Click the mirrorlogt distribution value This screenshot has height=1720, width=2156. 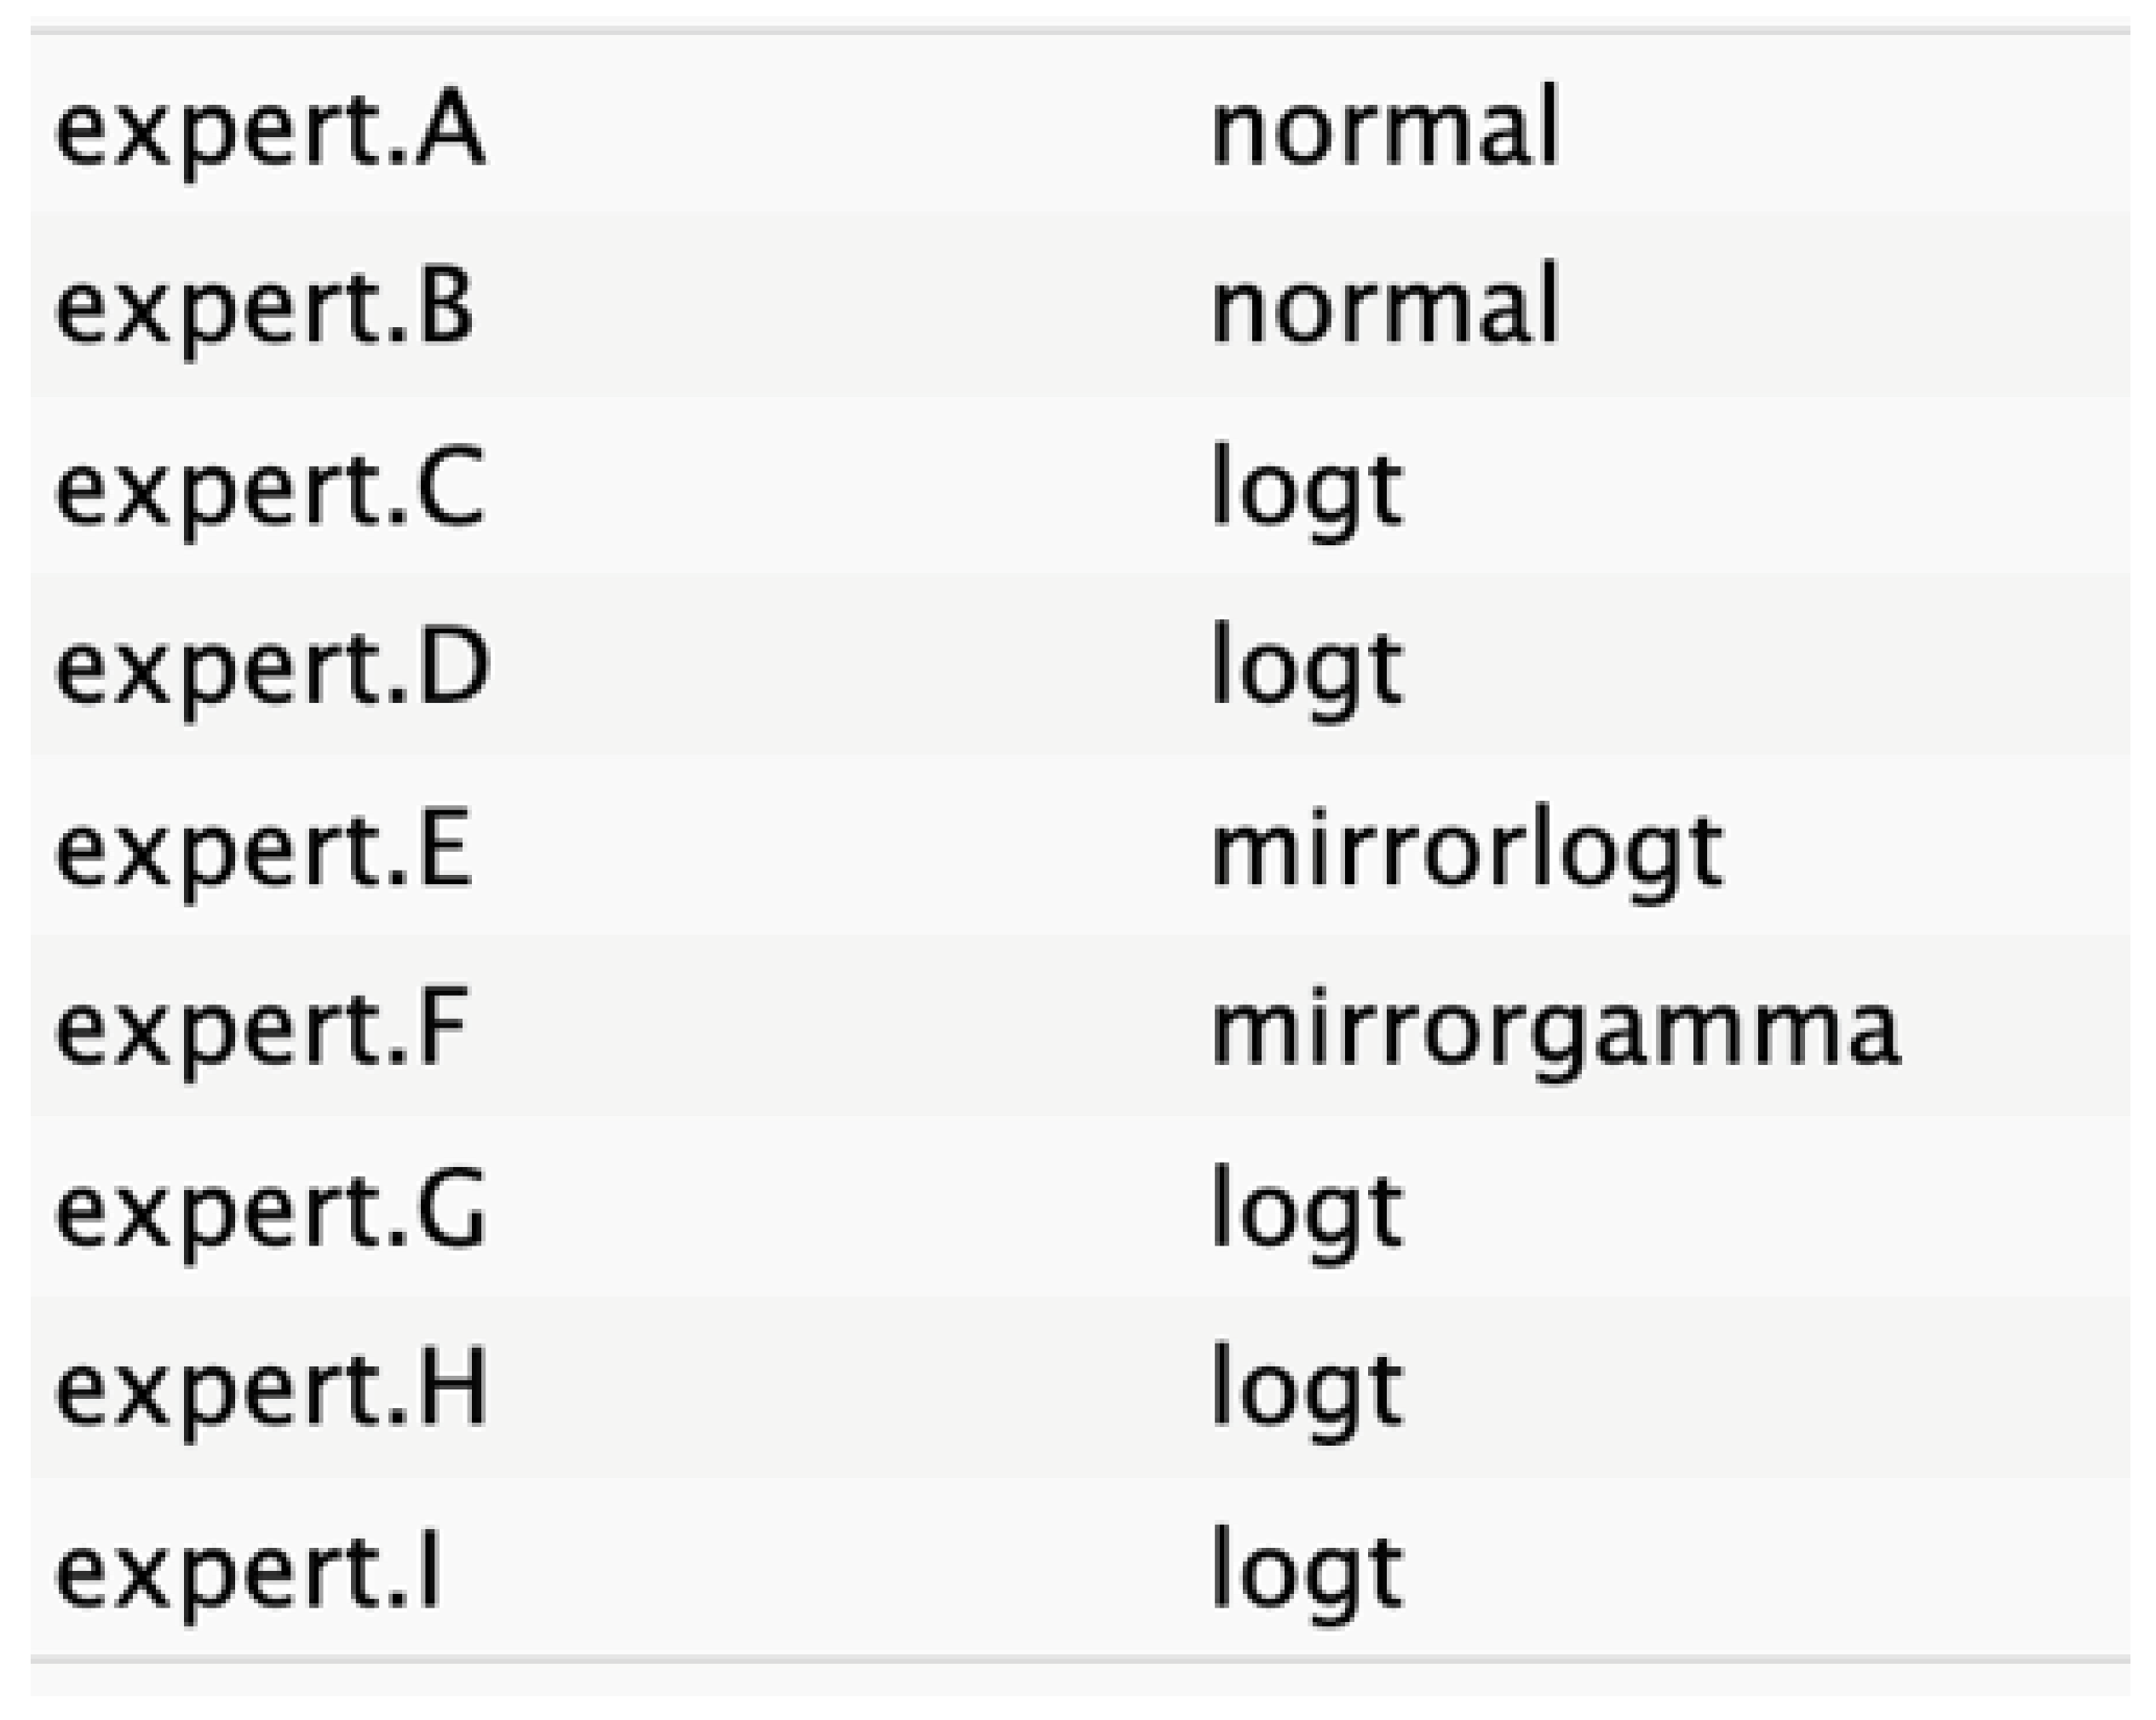tap(1467, 851)
